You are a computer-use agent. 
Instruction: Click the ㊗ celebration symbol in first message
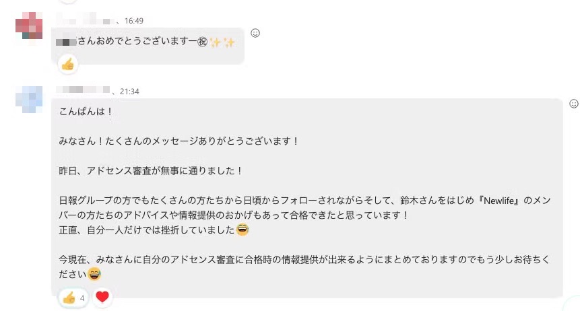click(x=201, y=42)
